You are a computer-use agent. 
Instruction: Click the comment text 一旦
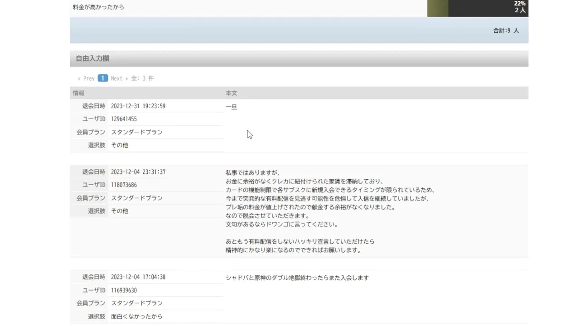point(232,107)
